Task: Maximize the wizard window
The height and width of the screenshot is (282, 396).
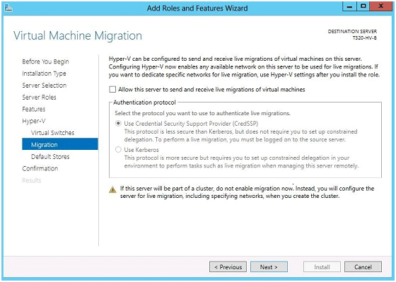Action: pyautogui.click(x=363, y=6)
